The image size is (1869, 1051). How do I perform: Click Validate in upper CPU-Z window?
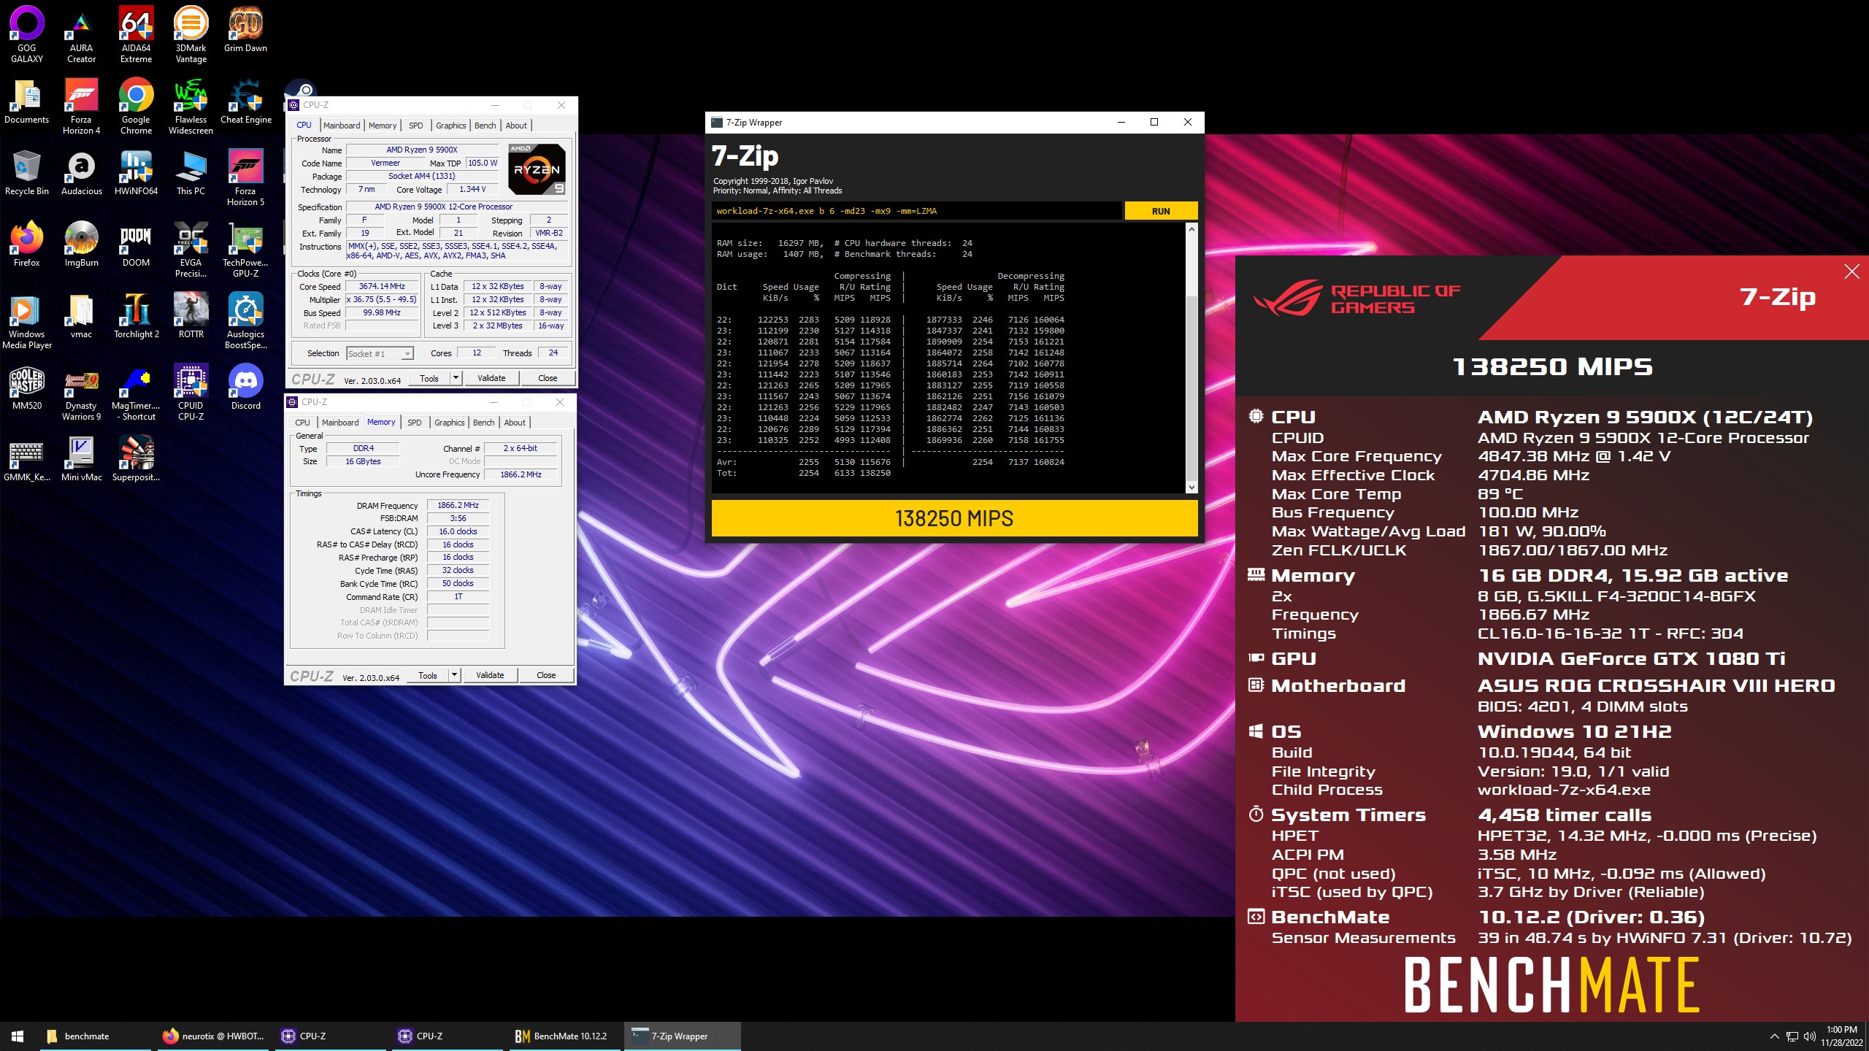point(491,378)
